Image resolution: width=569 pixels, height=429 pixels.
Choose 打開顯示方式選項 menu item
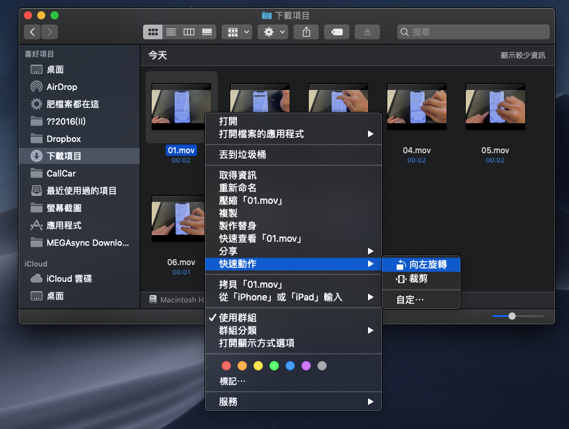point(293,343)
